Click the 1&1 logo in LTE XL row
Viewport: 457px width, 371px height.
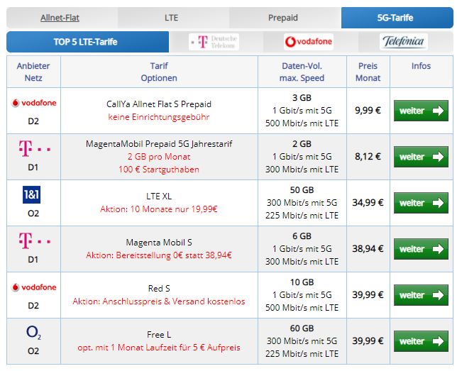tap(33, 194)
